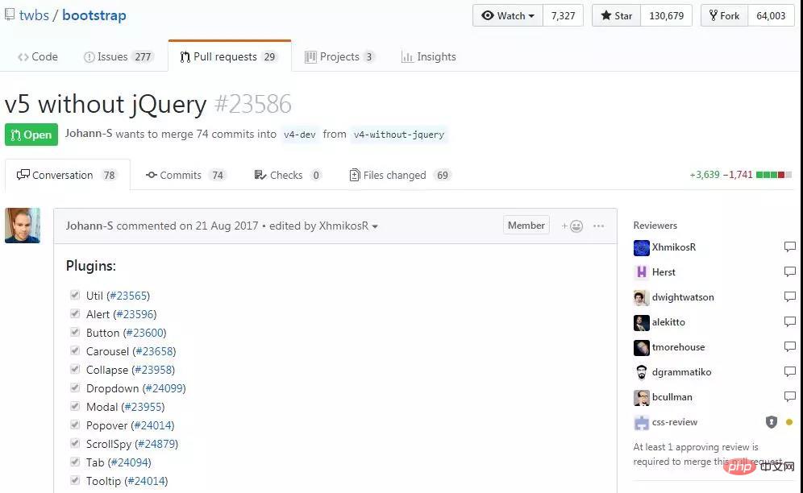Open the Watch dropdown button

[x=507, y=16]
